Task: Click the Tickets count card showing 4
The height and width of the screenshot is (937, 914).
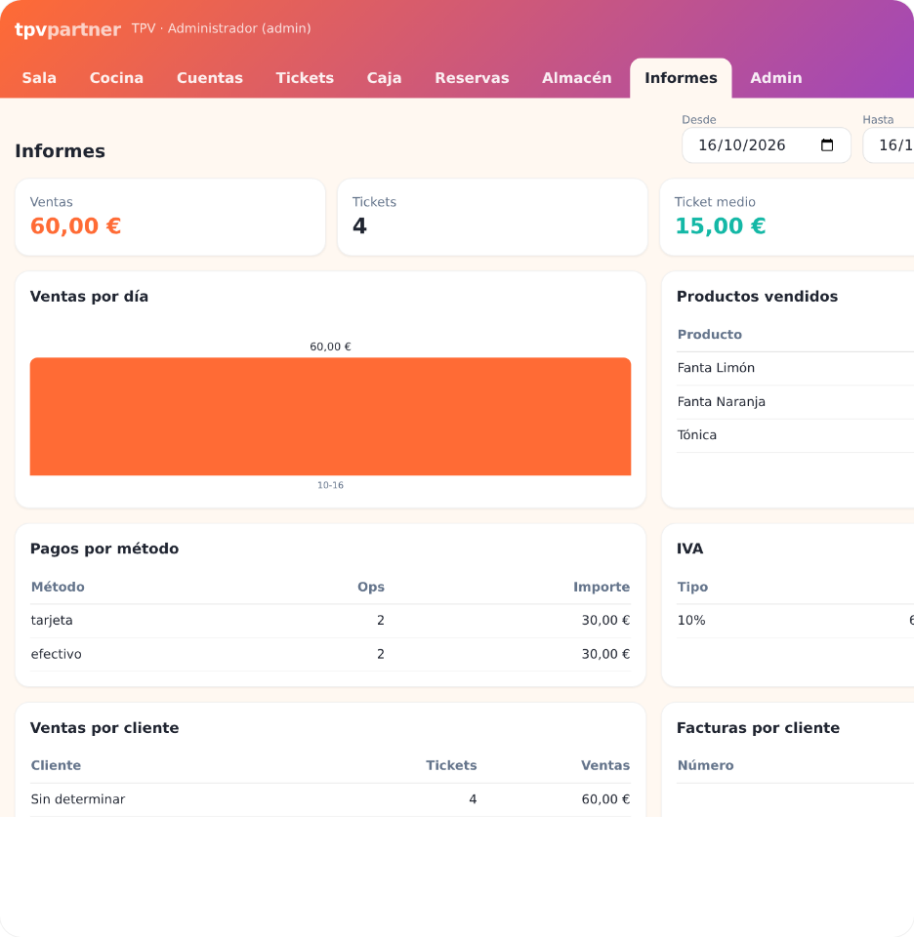Action: [492, 217]
